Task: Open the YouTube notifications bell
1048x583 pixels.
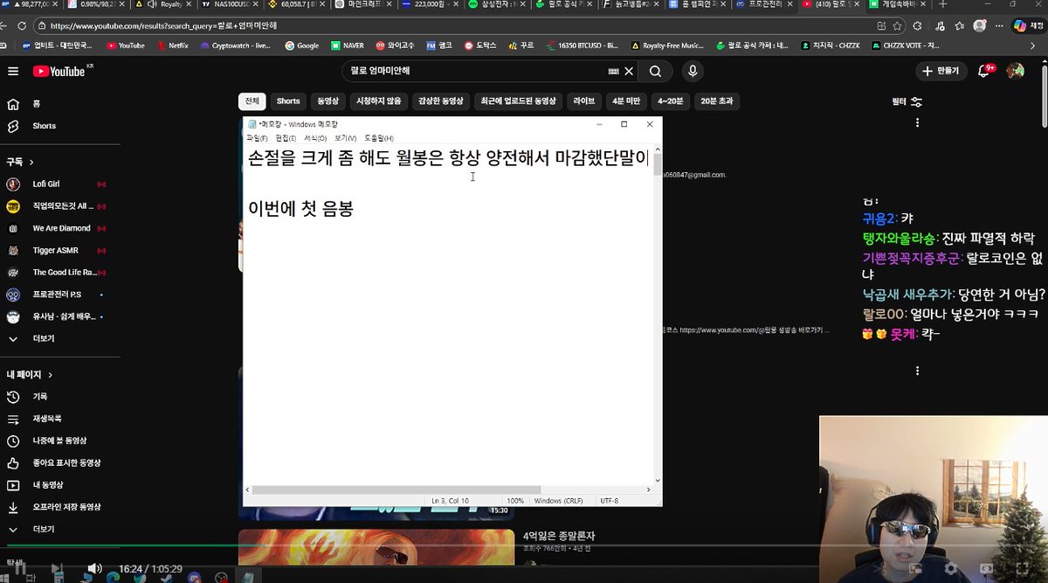Action: click(984, 71)
